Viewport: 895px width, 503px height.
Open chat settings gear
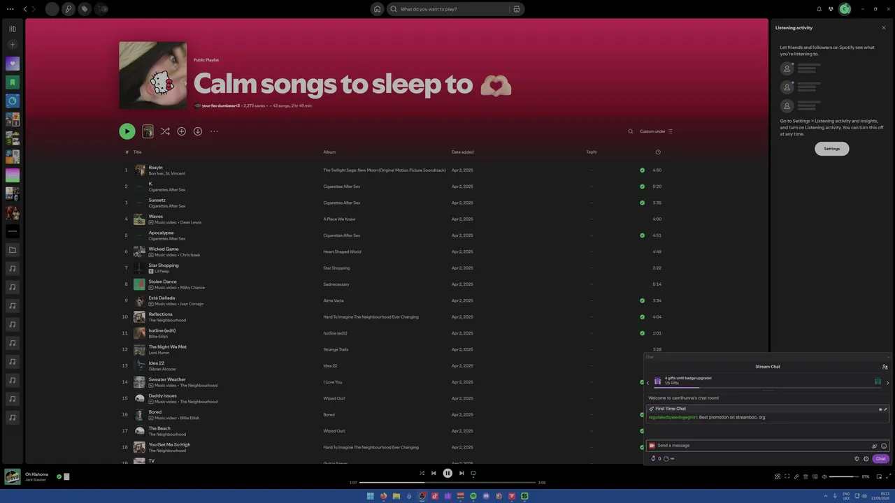[x=866, y=459]
